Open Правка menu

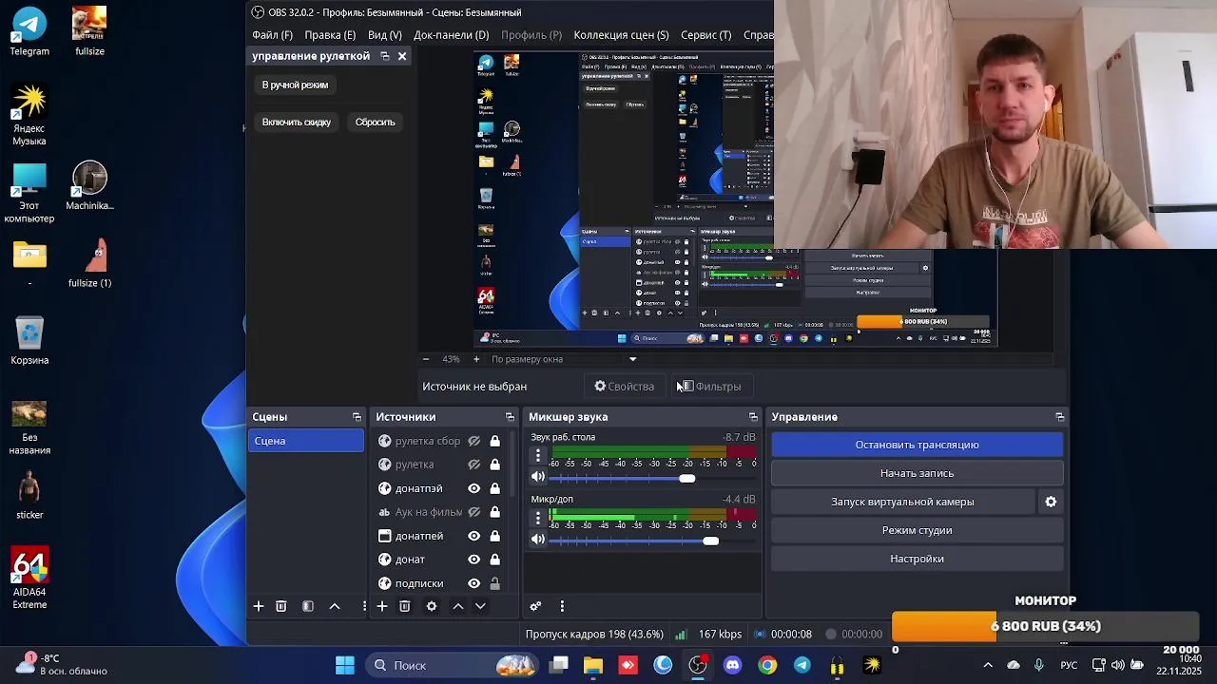330,35
